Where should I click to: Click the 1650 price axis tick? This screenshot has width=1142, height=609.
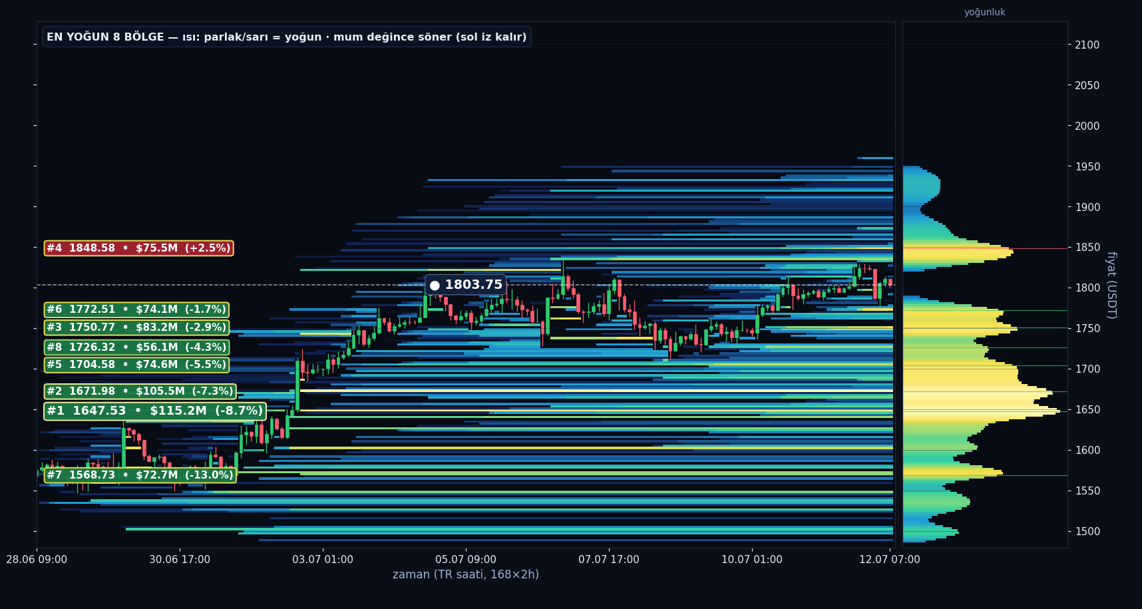tap(1087, 409)
